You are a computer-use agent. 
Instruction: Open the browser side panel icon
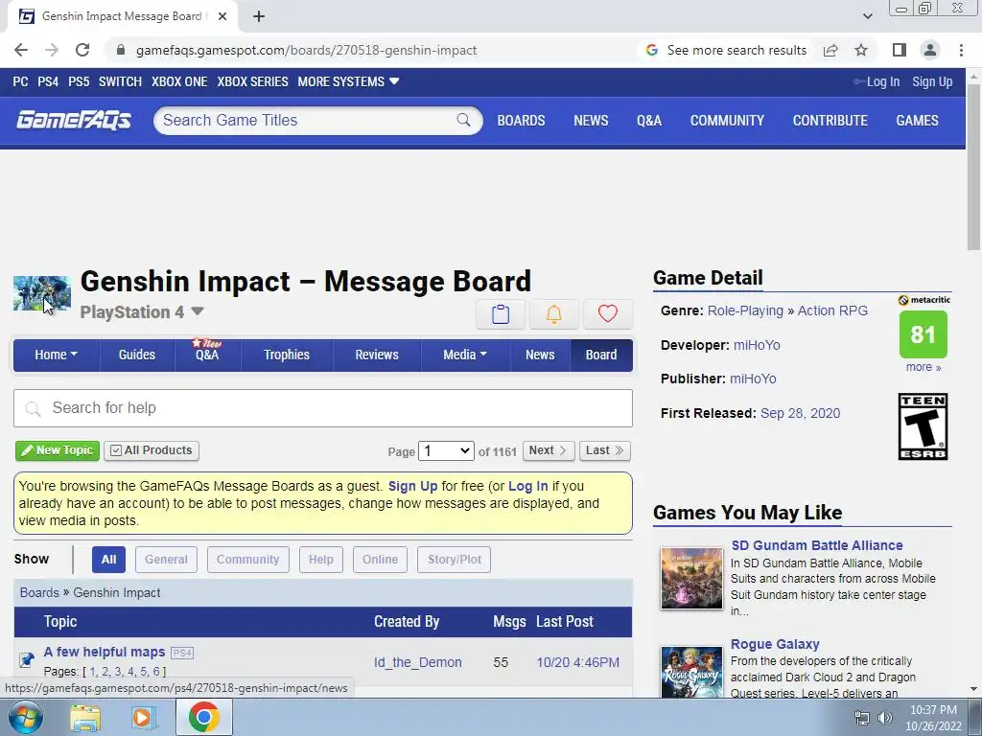[900, 50]
